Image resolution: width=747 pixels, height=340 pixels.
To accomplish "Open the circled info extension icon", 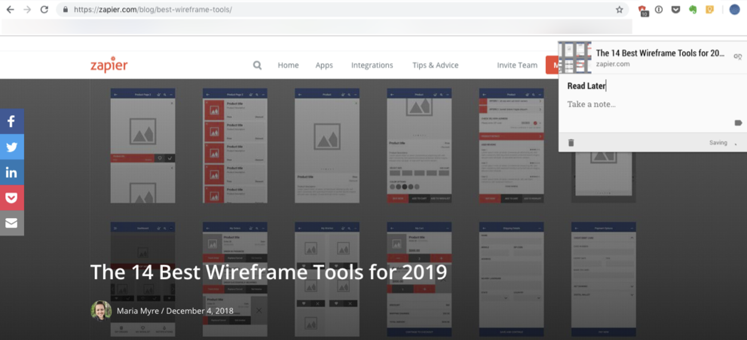I will tap(659, 10).
